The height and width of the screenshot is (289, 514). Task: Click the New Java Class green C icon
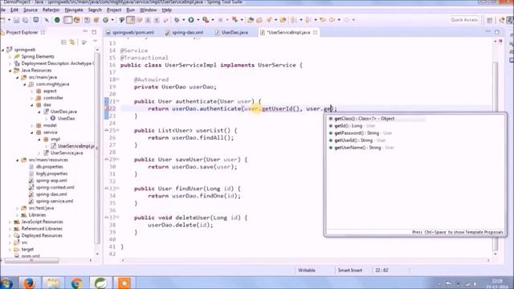[x=105, y=20]
